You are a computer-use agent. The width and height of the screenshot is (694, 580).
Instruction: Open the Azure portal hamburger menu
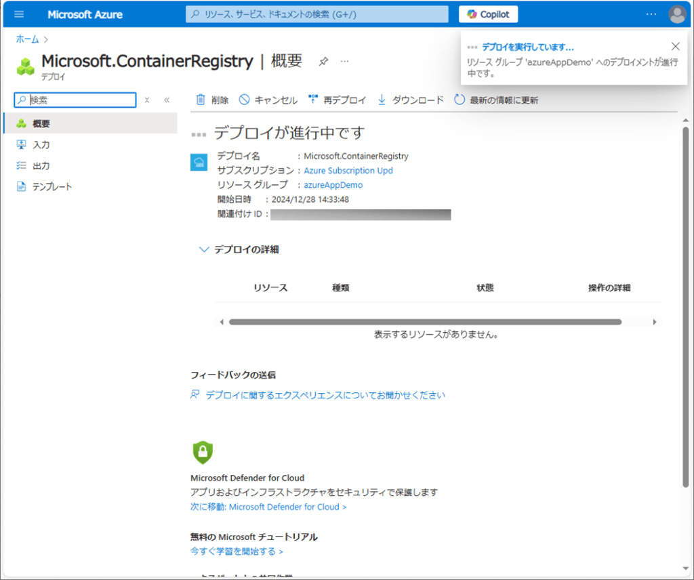click(19, 14)
